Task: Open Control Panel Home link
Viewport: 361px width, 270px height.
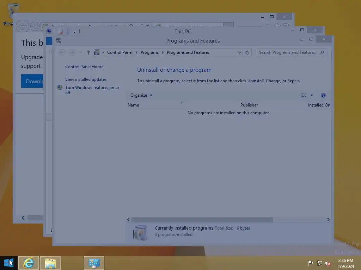Action: [x=84, y=67]
